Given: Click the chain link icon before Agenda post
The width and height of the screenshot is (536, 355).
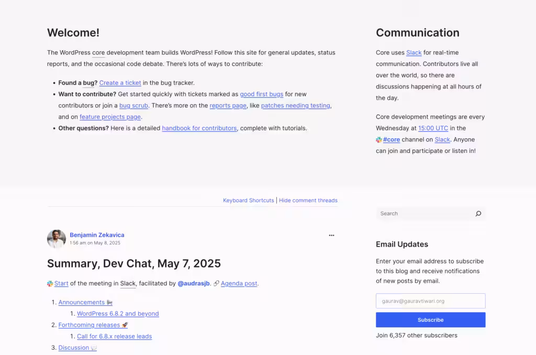Looking at the screenshot, I should point(216,283).
